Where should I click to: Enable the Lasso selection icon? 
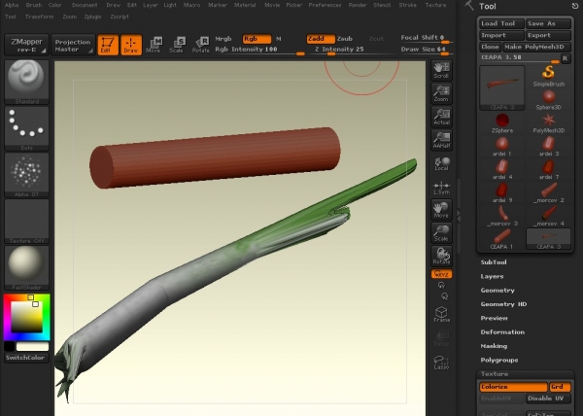pos(441,363)
